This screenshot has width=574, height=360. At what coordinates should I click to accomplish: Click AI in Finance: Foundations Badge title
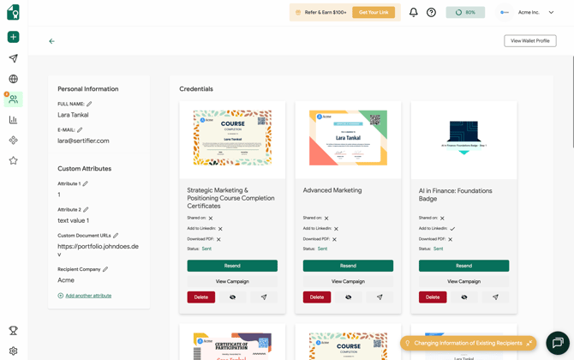[x=456, y=195]
